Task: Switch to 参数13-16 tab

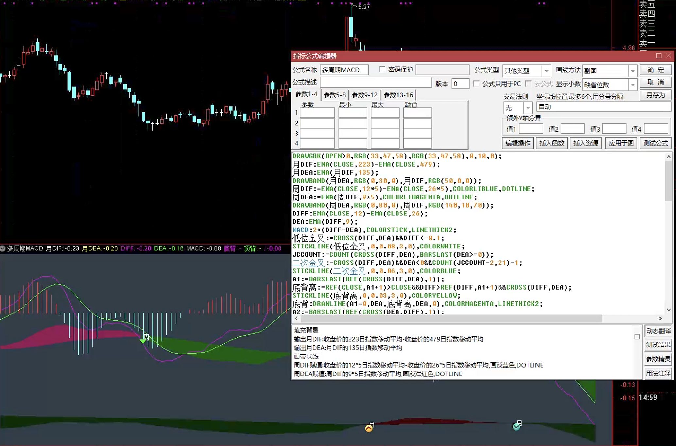Action: (x=398, y=95)
